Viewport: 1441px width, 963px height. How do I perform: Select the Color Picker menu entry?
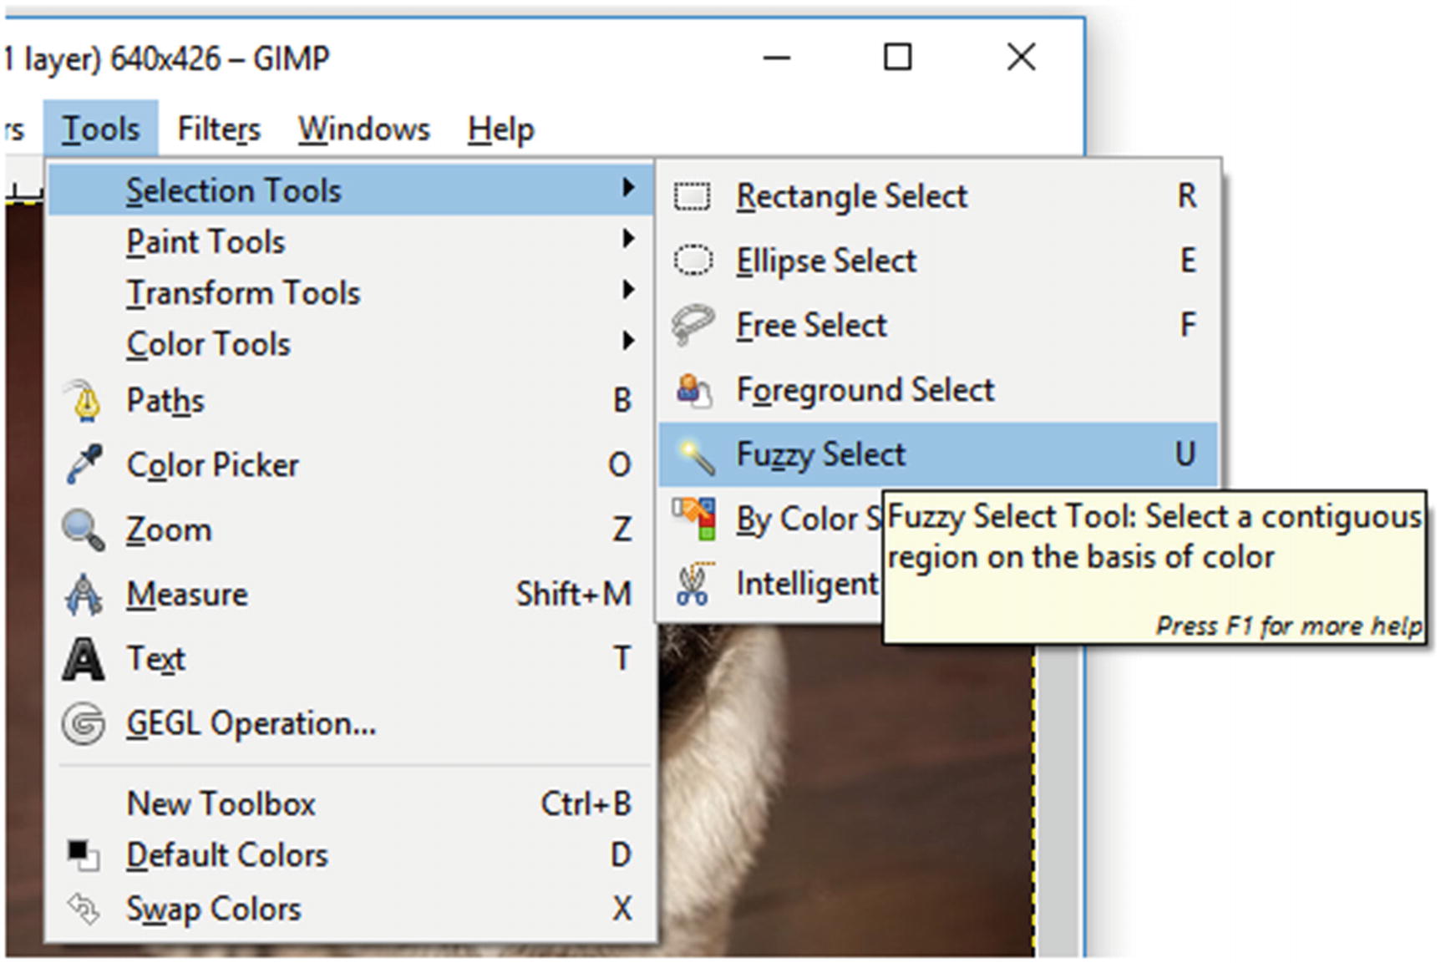point(350,464)
